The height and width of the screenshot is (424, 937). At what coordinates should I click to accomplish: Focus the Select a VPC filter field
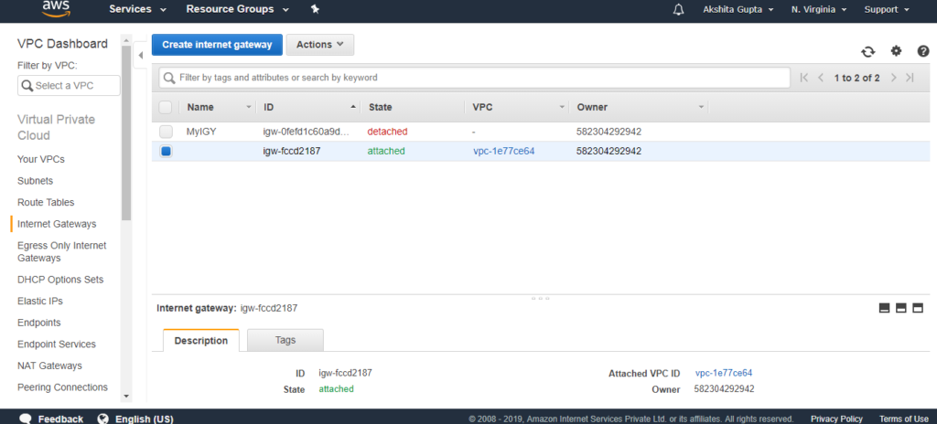pyautogui.click(x=69, y=85)
